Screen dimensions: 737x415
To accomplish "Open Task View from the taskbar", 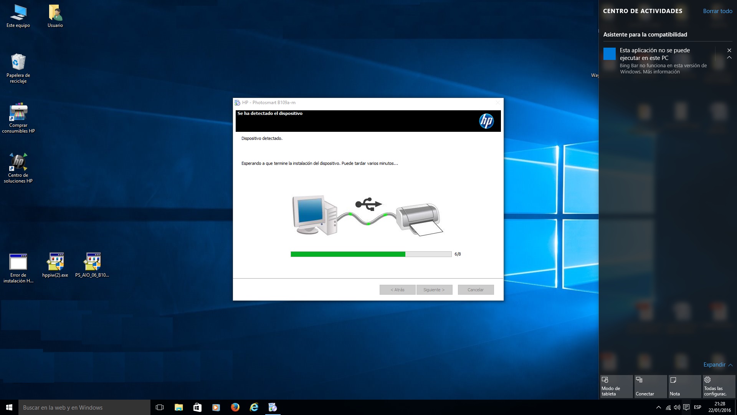I will point(160,407).
